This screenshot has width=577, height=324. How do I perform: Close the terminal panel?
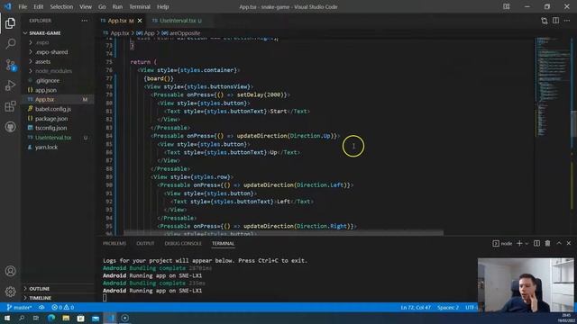569,243
